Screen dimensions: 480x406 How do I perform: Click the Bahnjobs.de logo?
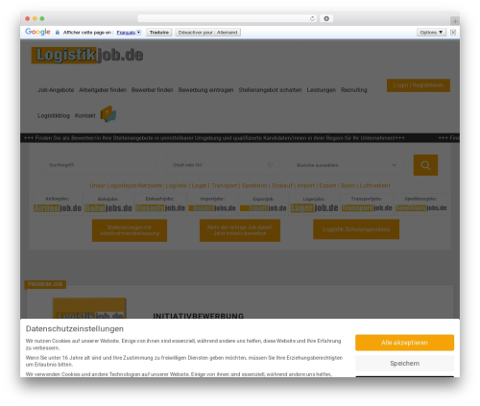pyautogui.click(x=108, y=208)
